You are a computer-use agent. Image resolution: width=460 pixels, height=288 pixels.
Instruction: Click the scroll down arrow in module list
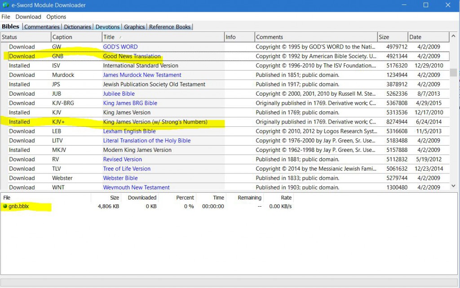tap(453, 186)
